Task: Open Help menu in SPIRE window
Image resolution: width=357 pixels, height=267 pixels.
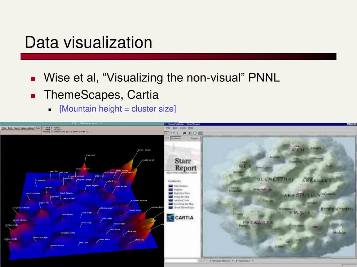Action: point(38,128)
